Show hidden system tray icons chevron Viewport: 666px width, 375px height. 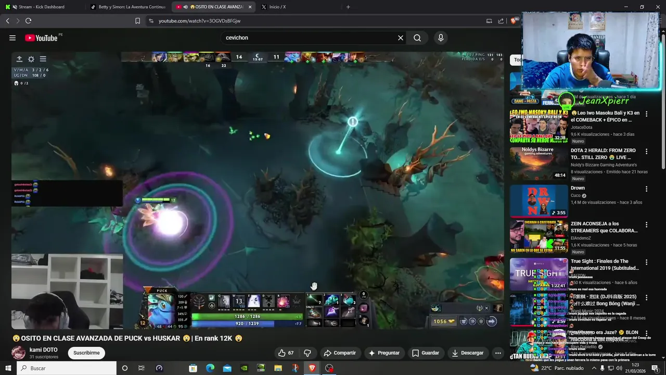click(x=594, y=368)
